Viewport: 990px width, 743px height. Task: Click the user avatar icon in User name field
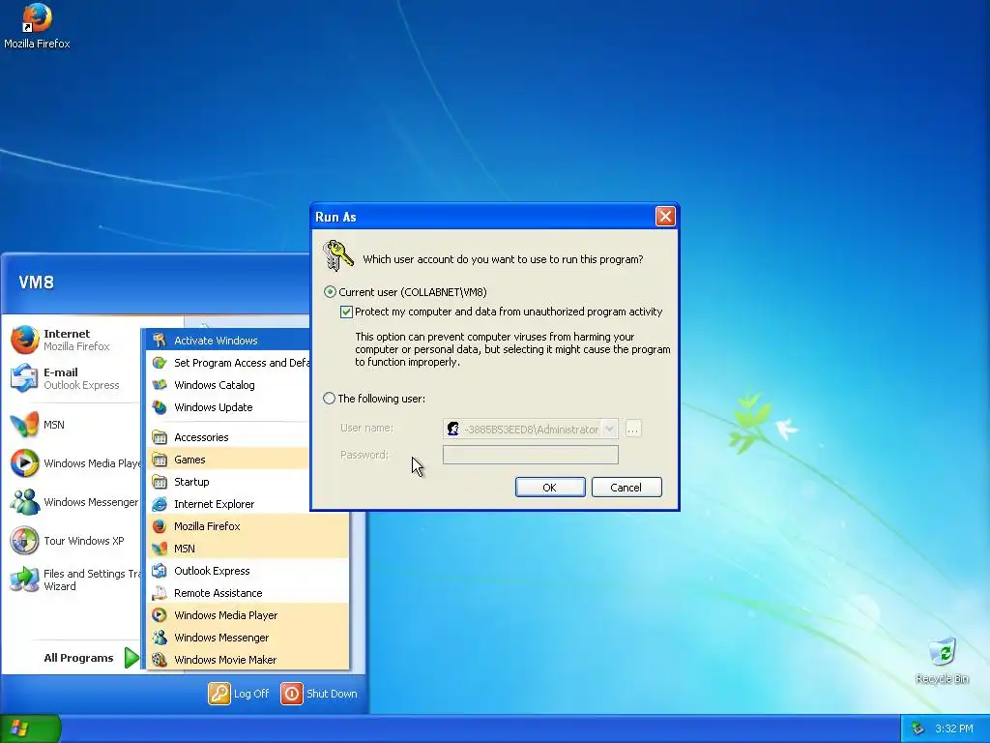452,429
